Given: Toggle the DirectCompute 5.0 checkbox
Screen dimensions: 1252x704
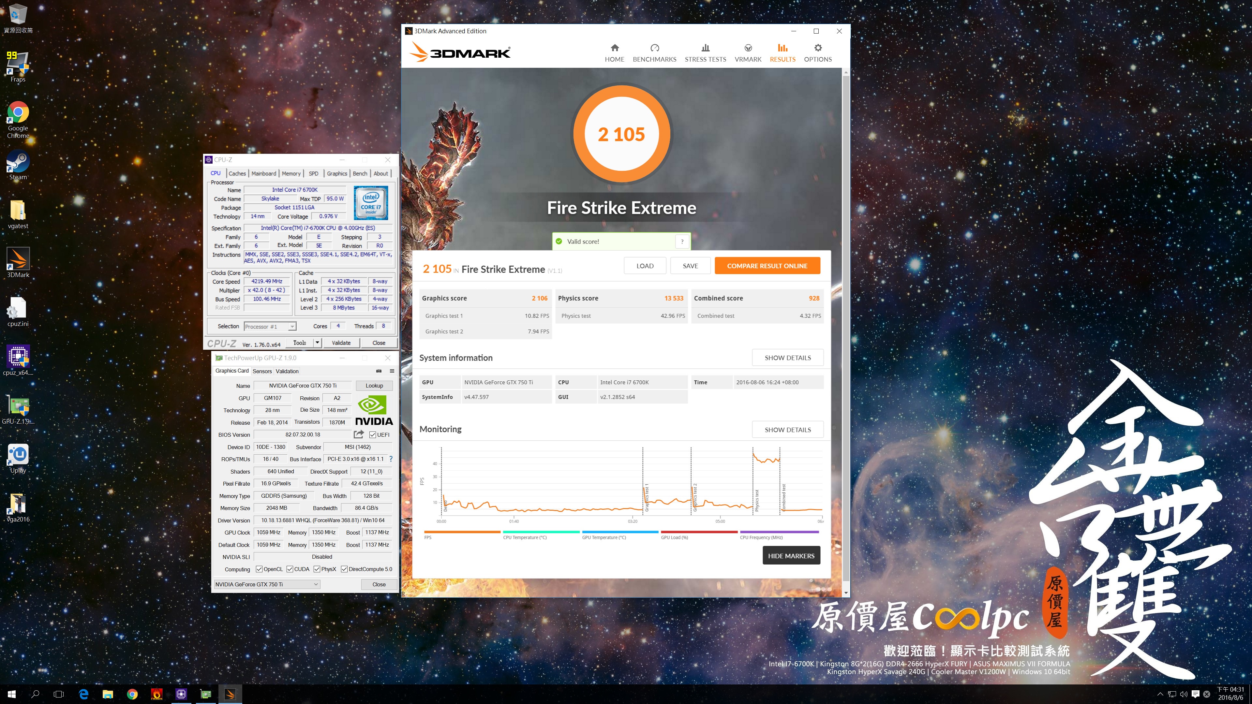Looking at the screenshot, I should click(x=344, y=569).
